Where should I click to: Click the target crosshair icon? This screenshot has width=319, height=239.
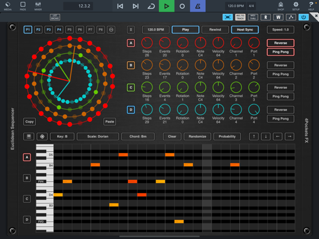pyautogui.click(x=42, y=136)
